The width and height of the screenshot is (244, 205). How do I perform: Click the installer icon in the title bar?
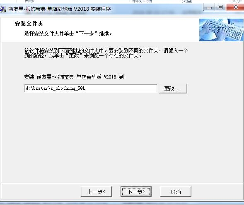[3, 9]
